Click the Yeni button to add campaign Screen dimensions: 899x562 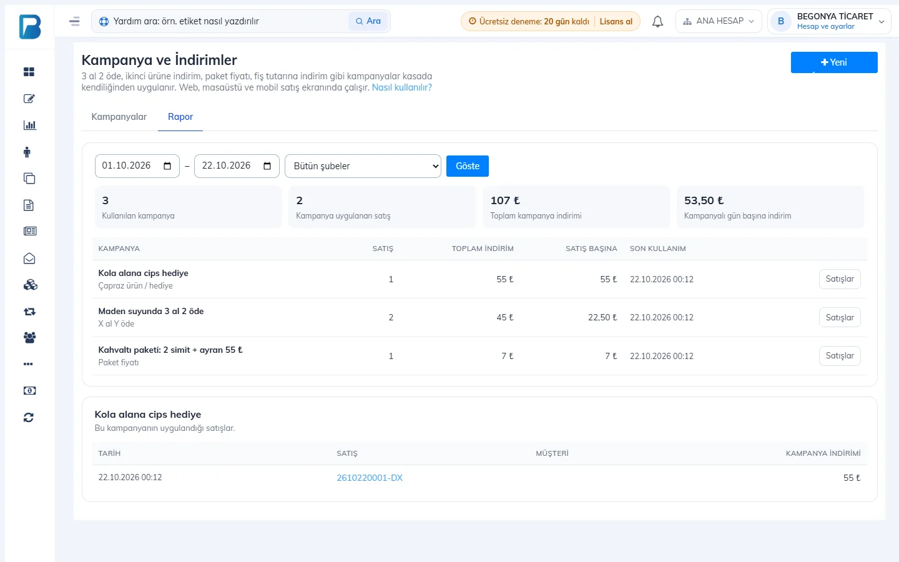(834, 62)
